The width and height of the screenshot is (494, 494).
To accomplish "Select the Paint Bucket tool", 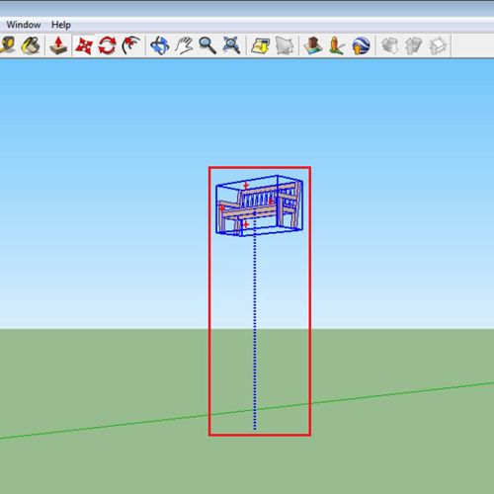I will [x=31, y=45].
